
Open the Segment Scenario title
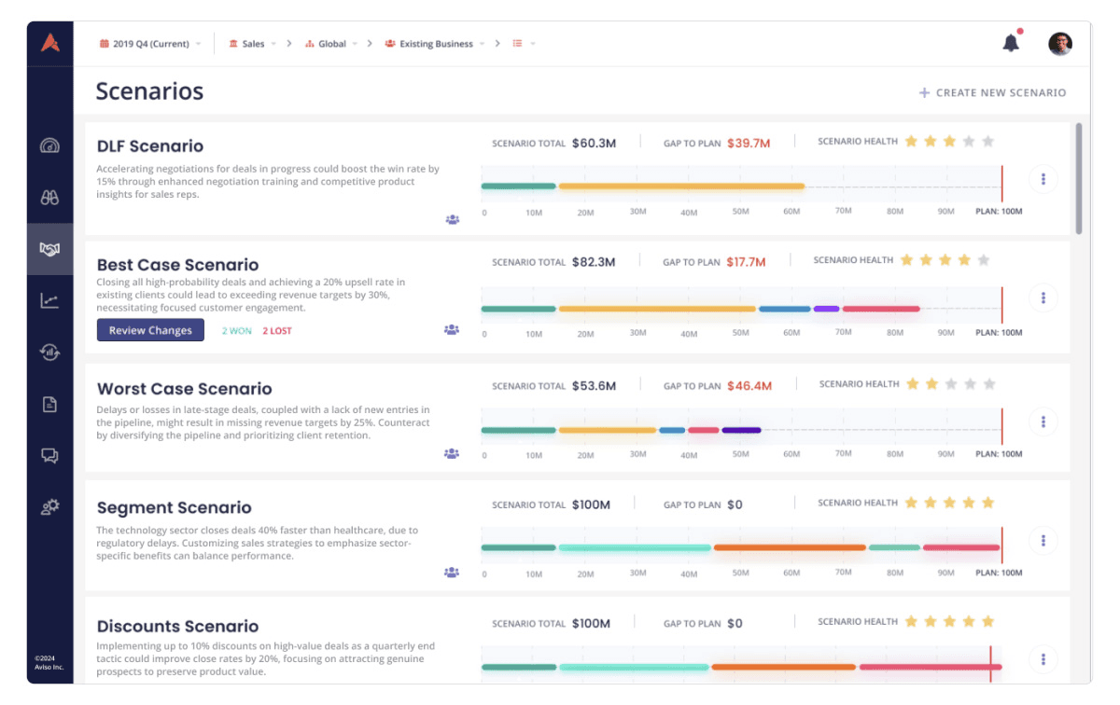(x=175, y=507)
